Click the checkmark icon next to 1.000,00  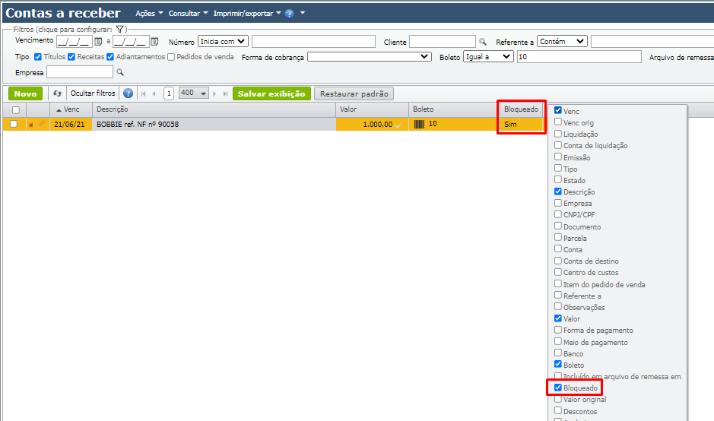pyautogui.click(x=398, y=125)
